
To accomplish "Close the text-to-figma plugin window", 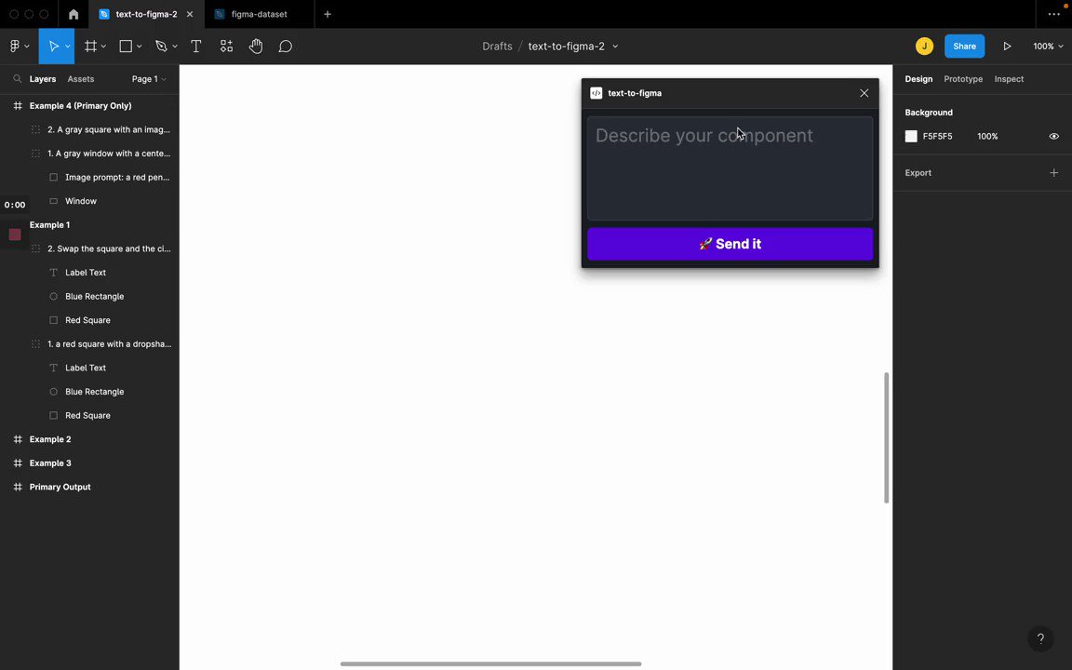I will click(x=864, y=93).
